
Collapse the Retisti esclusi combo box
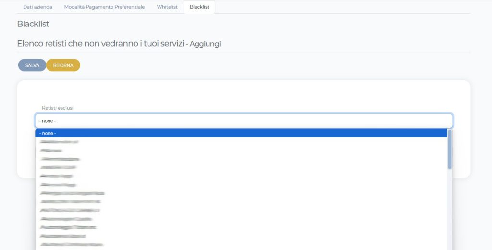pos(244,121)
